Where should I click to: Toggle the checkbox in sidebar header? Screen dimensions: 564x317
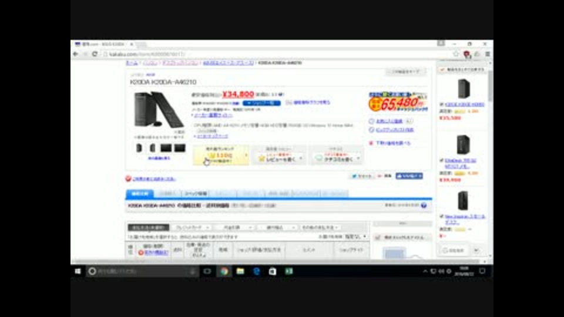click(x=442, y=69)
